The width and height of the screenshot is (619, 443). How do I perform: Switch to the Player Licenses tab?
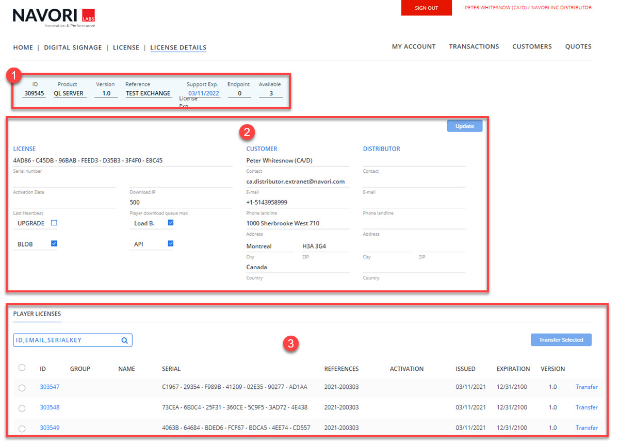point(37,314)
